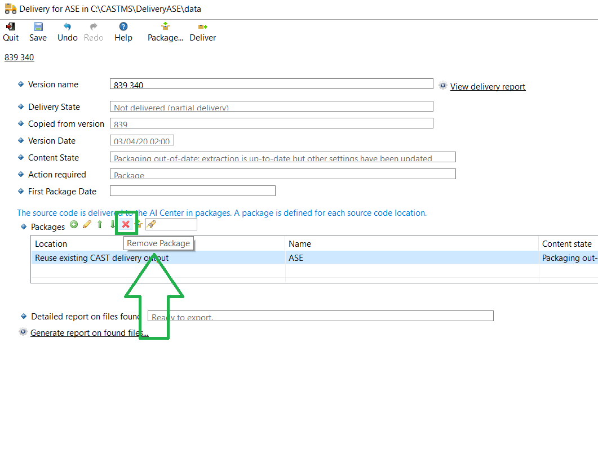The height and width of the screenshot is (453, 598).
Task: Click into the Version name field
Action: [x=271, y=84]
